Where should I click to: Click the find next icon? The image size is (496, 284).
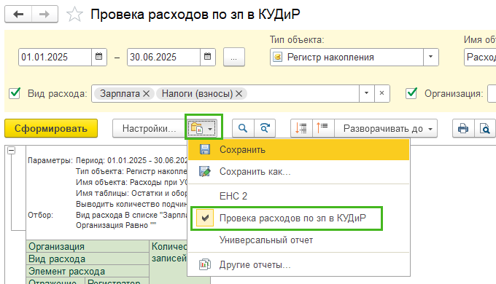265,128
